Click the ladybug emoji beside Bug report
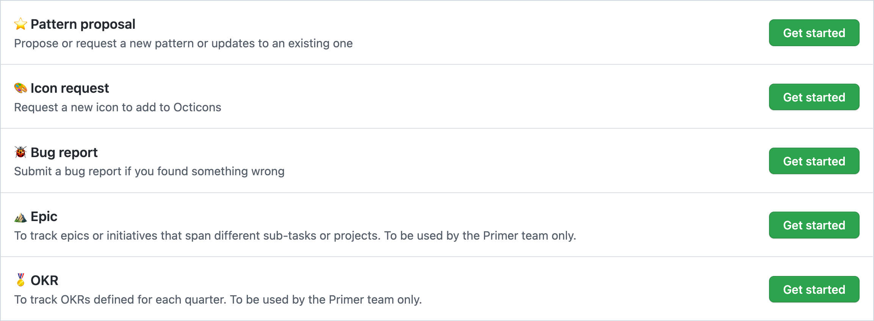Screen dimensions: 874x321 tap(20, 152)
